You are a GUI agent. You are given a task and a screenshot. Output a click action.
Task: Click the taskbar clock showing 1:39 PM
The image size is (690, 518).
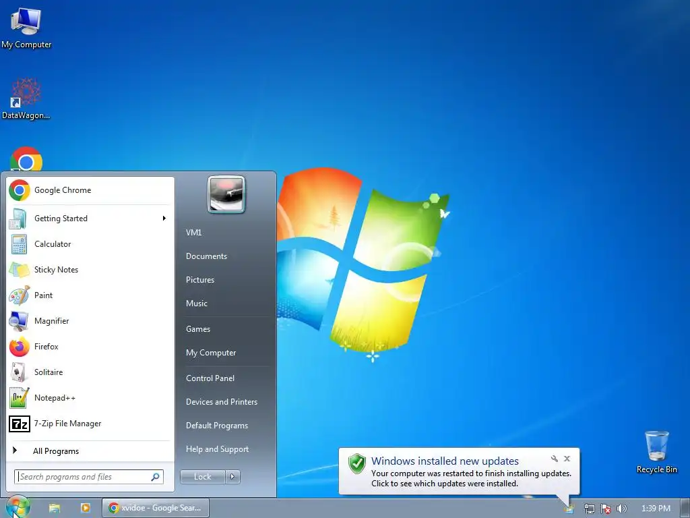click(x=656, y=509)
